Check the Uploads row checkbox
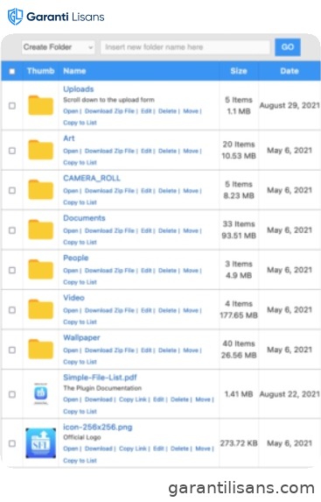This screenshot has width=321, height=502. (12, 105)
